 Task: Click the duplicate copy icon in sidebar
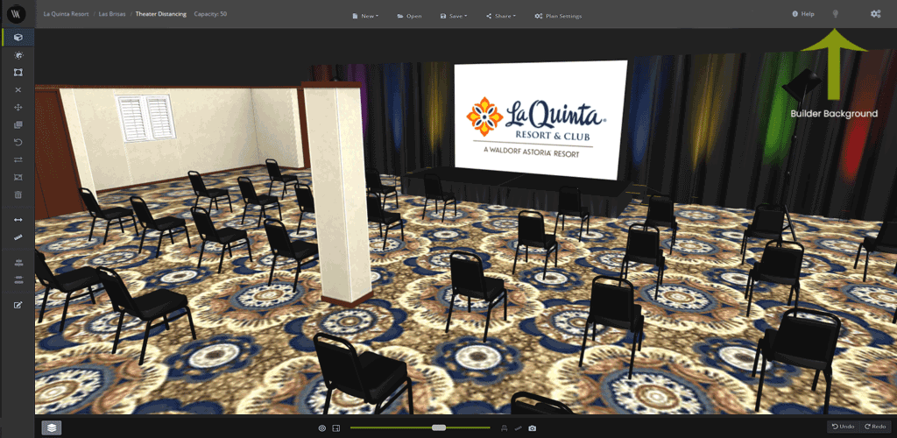[18, 124]
